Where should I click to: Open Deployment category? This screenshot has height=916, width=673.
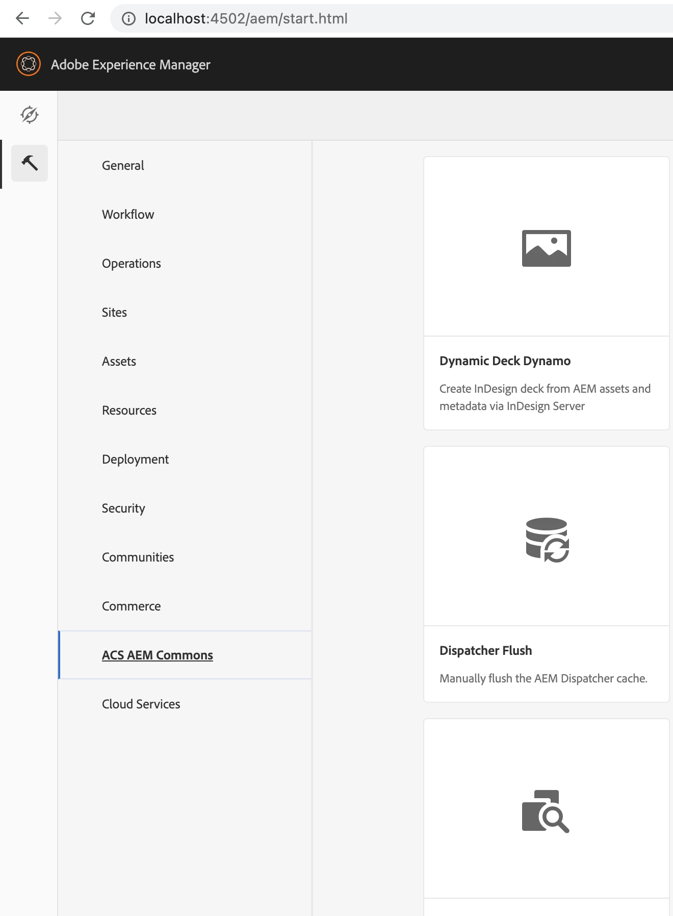[x=135, y=459]
